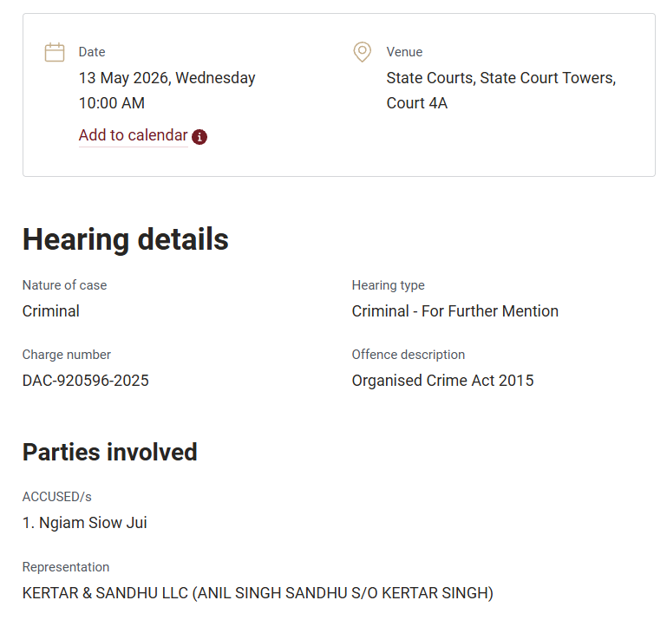Click the Parties involved heading
The image size is (667, 633).
(110, 452)
